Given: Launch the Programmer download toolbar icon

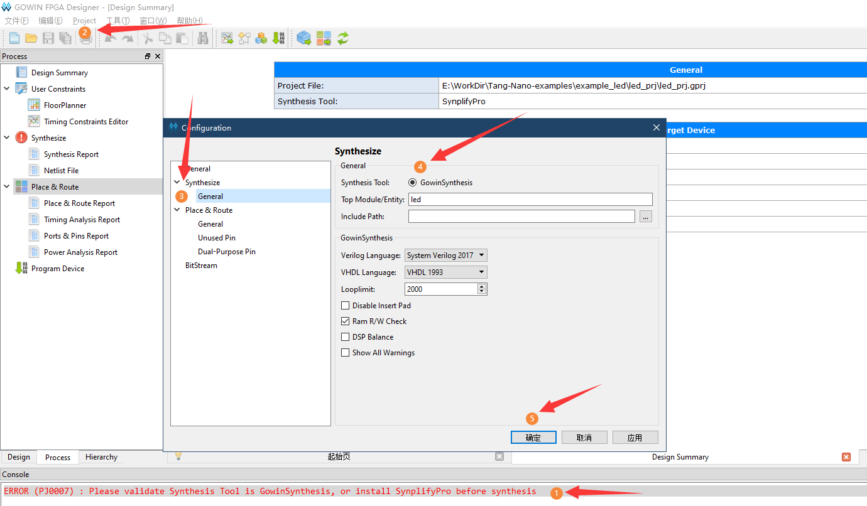Looking at the screenshot, I should 278,38.
